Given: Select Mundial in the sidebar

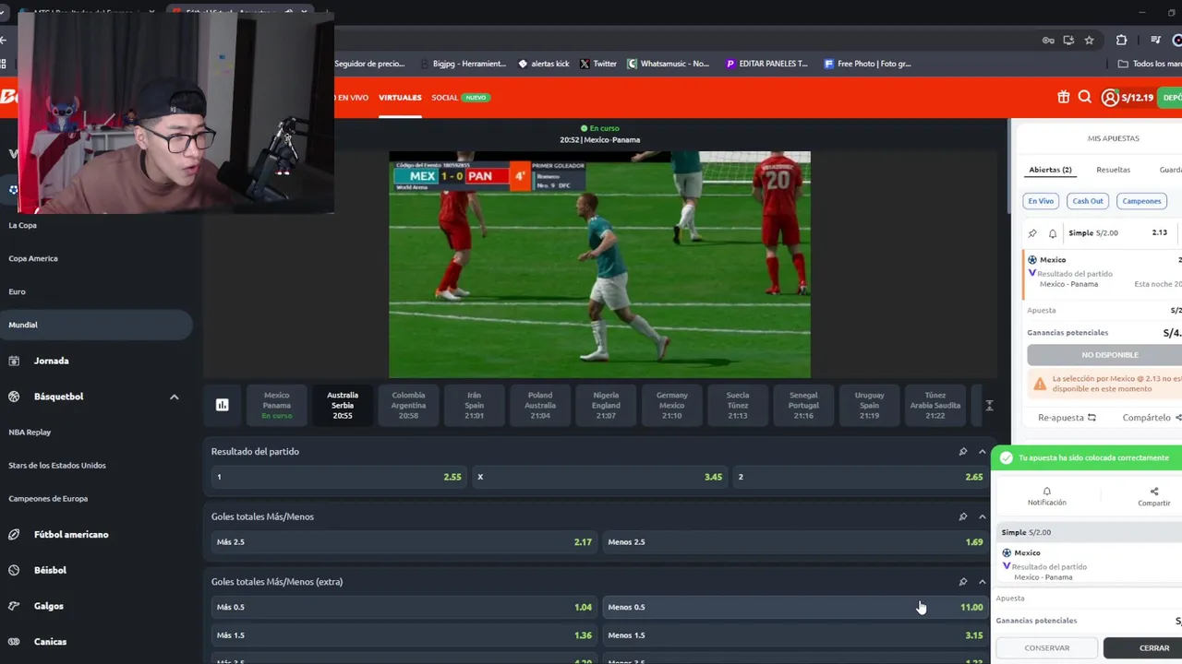Looking at the screenshot, I should (x=96, y=325).
